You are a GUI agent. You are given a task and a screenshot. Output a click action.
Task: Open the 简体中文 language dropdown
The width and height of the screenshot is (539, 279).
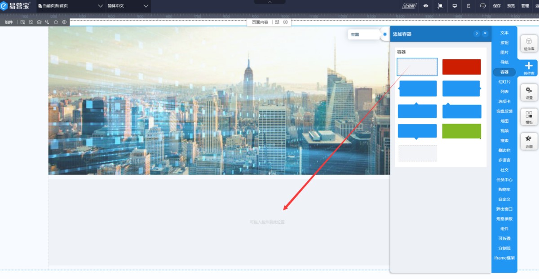point(128,6)
